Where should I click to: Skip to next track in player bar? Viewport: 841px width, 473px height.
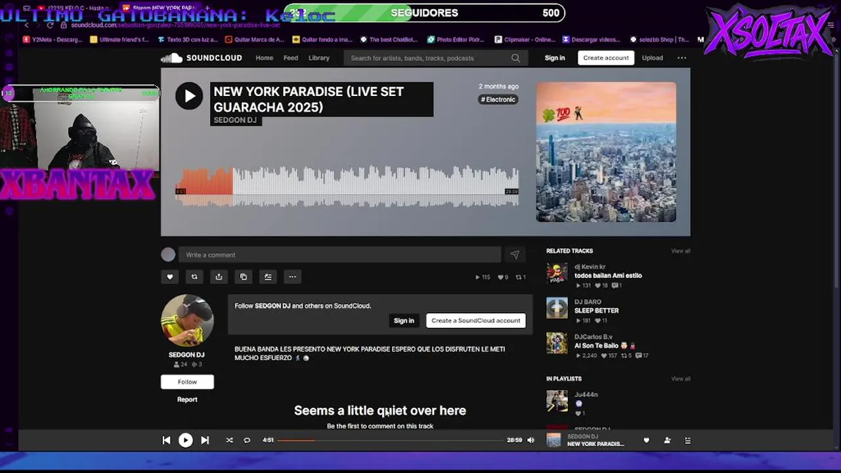(x=205, y=440)
